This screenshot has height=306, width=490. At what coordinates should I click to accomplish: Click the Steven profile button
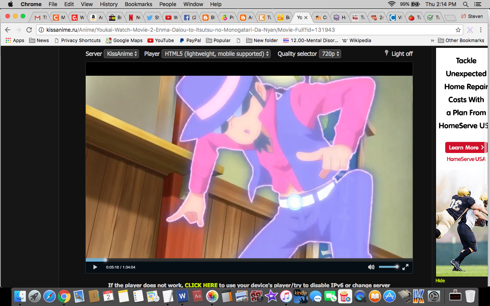point(472,16)
